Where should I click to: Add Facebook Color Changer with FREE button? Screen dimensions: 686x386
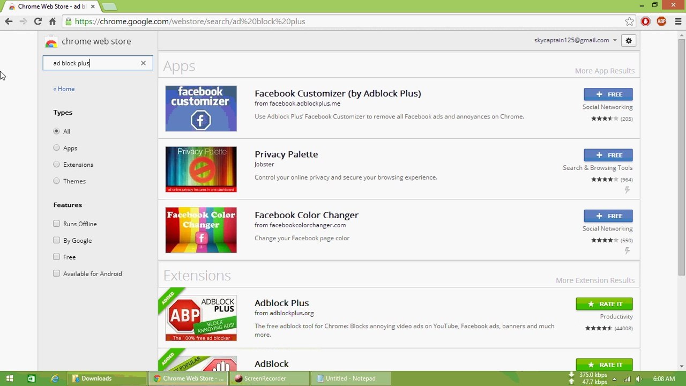pyautogui.click(x=608, y=216)
